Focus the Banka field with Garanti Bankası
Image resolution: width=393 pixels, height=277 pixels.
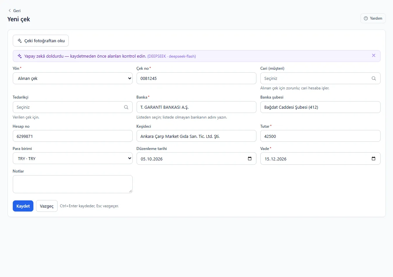tap(196, 107)
